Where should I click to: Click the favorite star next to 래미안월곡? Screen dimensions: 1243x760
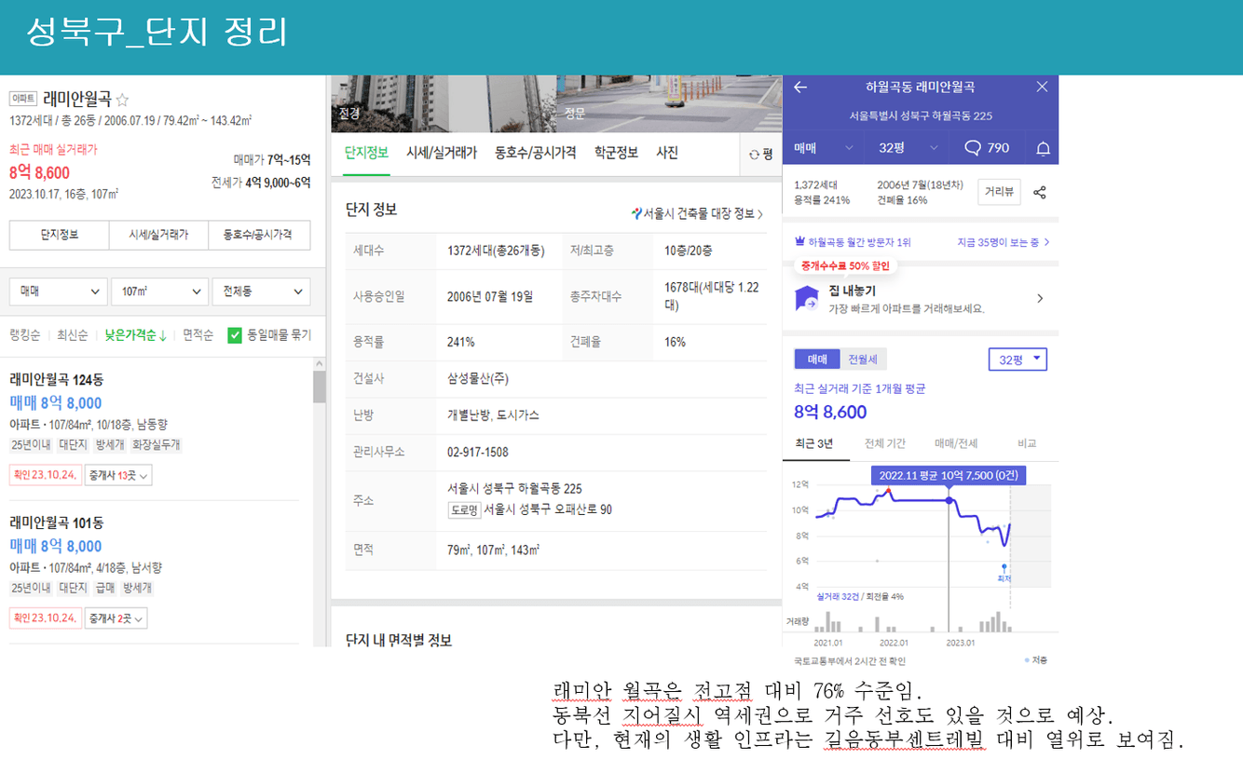tap(122, 100)
